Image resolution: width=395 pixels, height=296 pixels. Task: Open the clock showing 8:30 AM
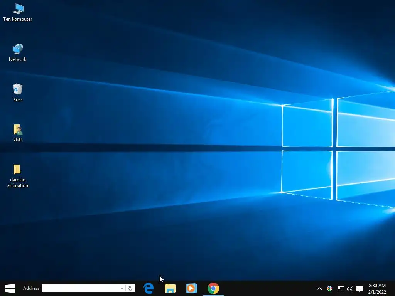click(x=377, y=288)
